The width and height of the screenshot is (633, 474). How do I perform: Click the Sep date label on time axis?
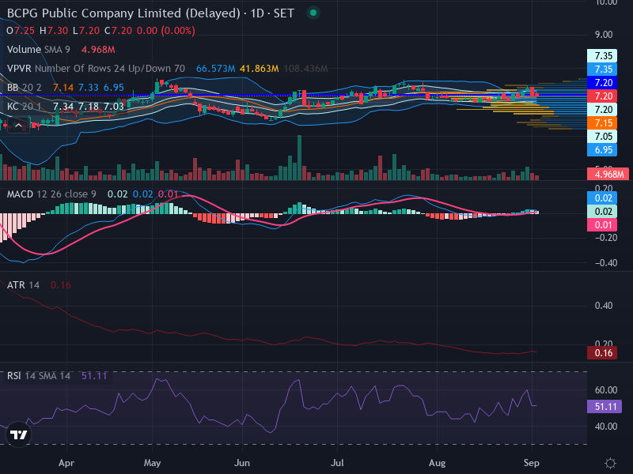531,463
